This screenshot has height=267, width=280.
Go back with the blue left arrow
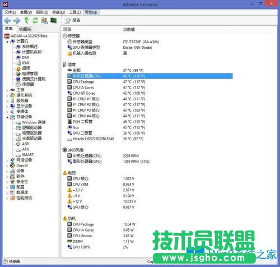coord(8,20)
